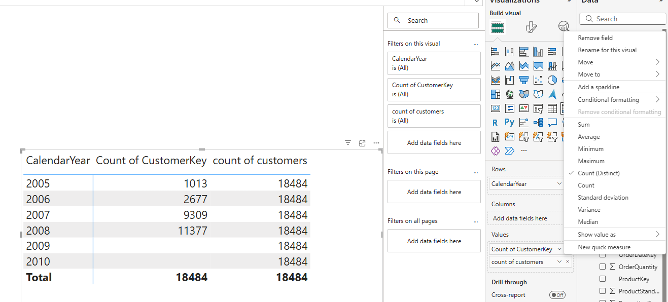Choose the table visual
Screen dimensions: 668x302
click(x=552, y=108)
